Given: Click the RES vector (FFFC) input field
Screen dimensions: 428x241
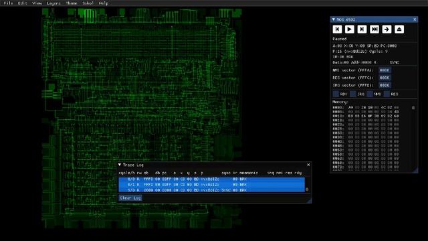Looking at the screenshot, I should pos(385,78).
